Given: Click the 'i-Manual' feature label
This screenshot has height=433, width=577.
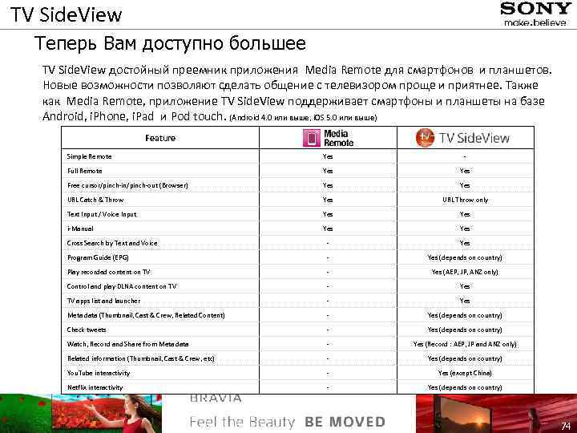Looking at the screenshot, I should pos(80,229).
